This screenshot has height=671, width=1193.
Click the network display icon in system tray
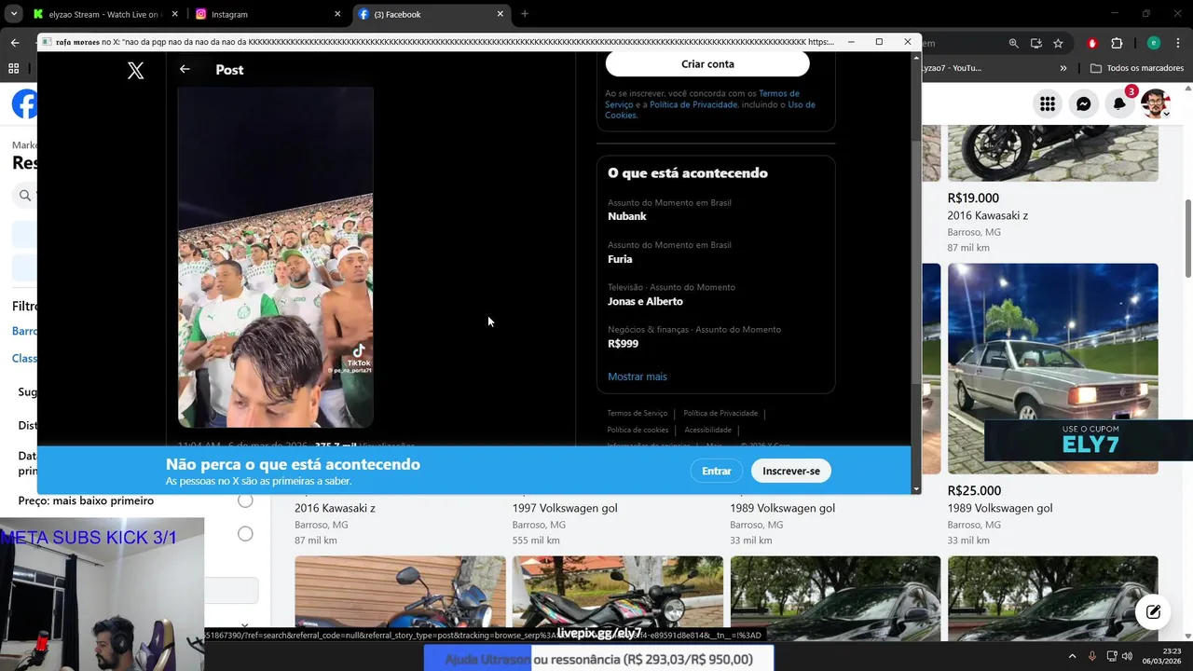pos(1111,656)
